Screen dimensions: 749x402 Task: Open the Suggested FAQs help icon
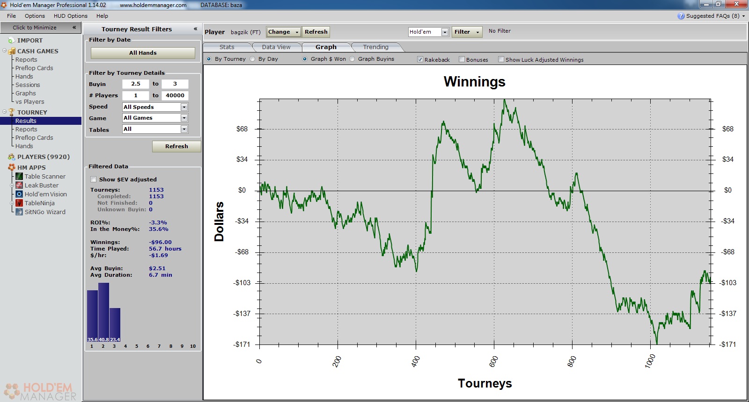[x=681, y=16]
